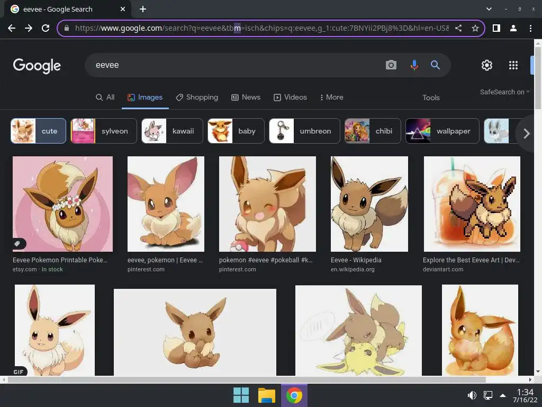Apply the sylveon filter chip
The height and width of the screenshot is (407, 542).
104,131
